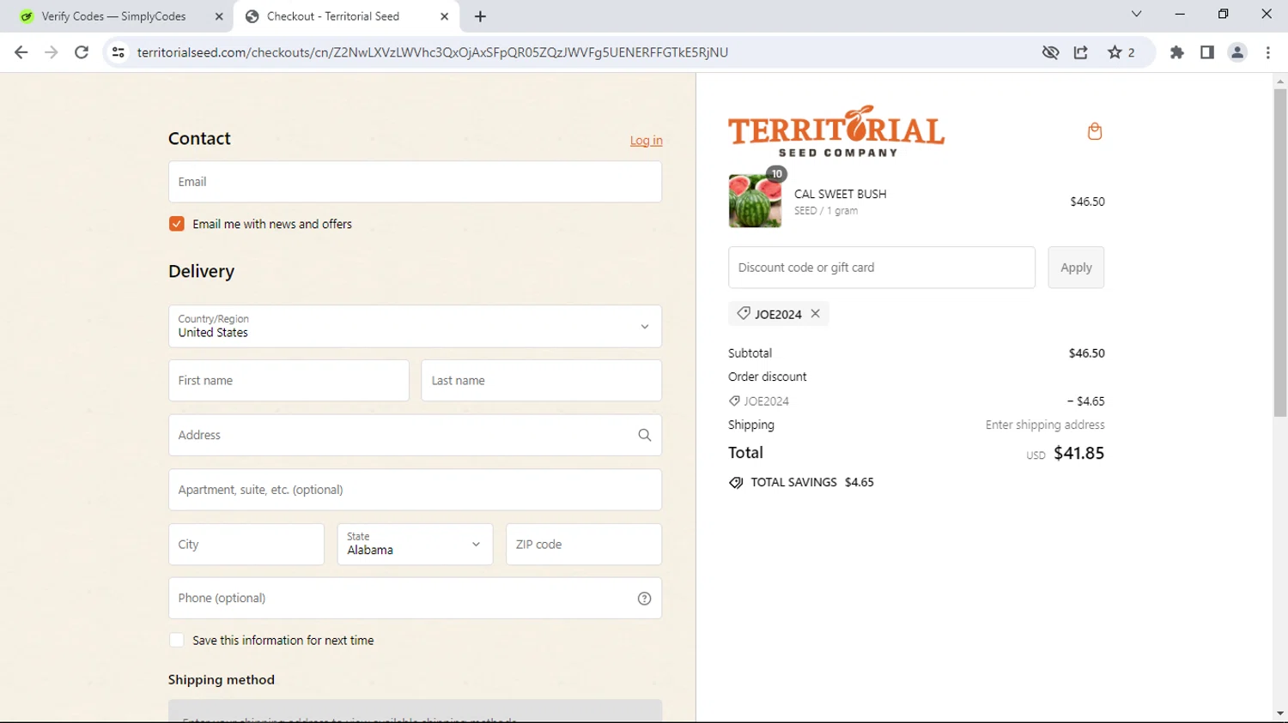
Task: Focus the ZIP code field
Action: (x=584, y=545)
